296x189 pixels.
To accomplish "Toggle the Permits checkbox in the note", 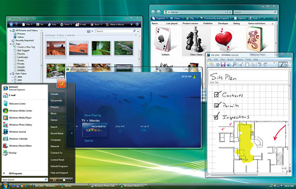I will pos(216,106).
